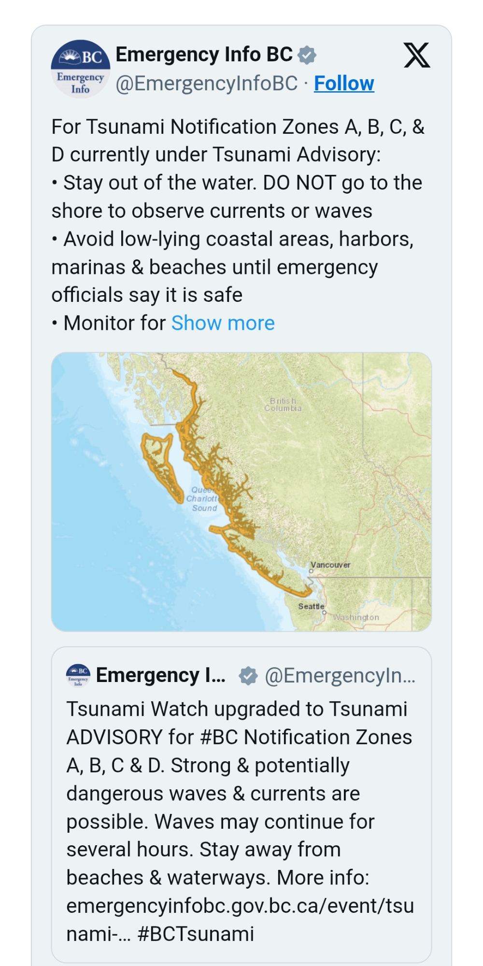Click the Seattle label on the map

[x=311, y=606]
